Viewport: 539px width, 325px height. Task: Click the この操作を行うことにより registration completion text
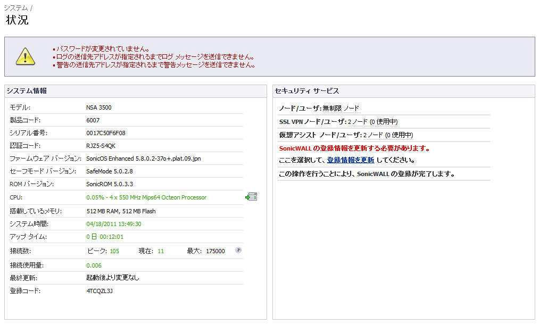click(367, 174)
